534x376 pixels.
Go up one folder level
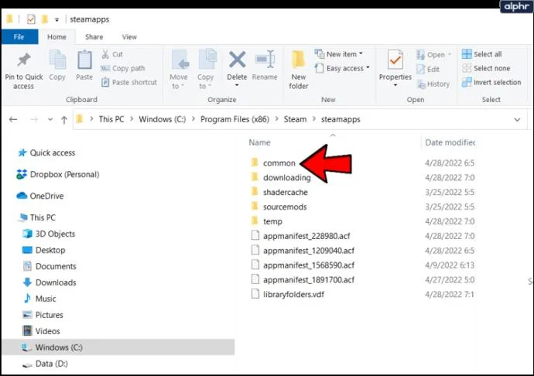click(x=64, y=120)
